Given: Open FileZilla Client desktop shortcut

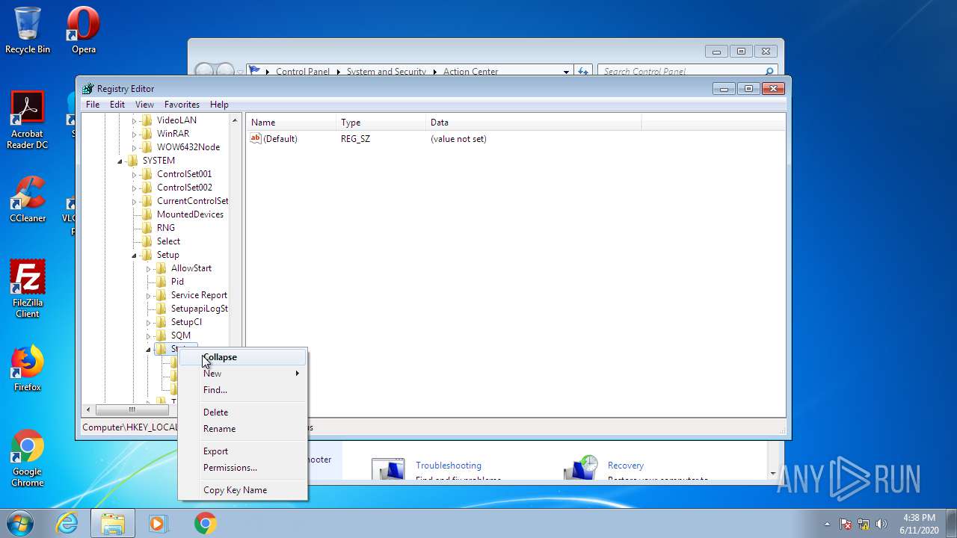Looking at the screenshot, I should click(28, 288).
